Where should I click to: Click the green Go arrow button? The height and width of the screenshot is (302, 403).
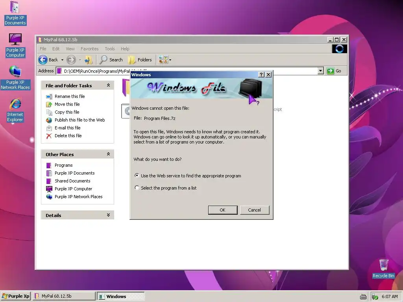(330, 71)
